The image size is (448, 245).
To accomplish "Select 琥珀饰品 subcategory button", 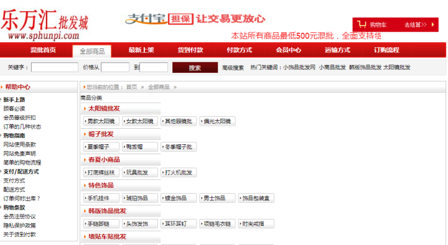I will click(140, 198).
